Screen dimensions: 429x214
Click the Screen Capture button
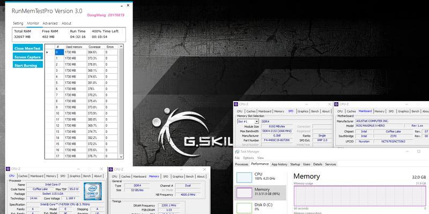point(28,57)
